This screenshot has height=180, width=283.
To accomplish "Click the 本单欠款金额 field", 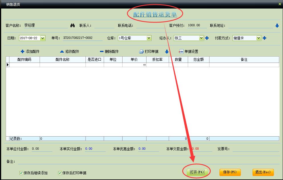I will [201, 149].
